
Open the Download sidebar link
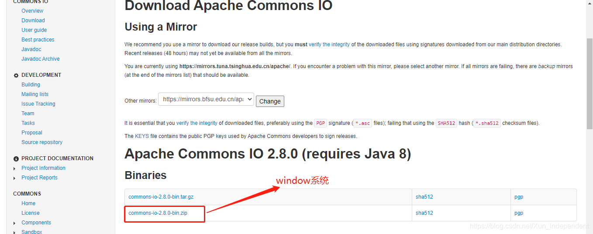point(33,21)
